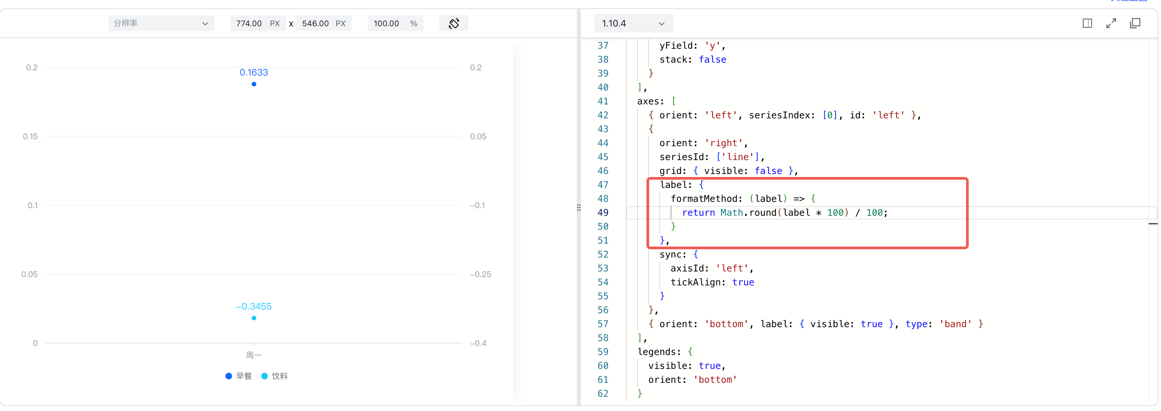Viewport: 1161px width, 411px height.
Task: Click line number 49 in gutter
Action: [x=603, y=213]
